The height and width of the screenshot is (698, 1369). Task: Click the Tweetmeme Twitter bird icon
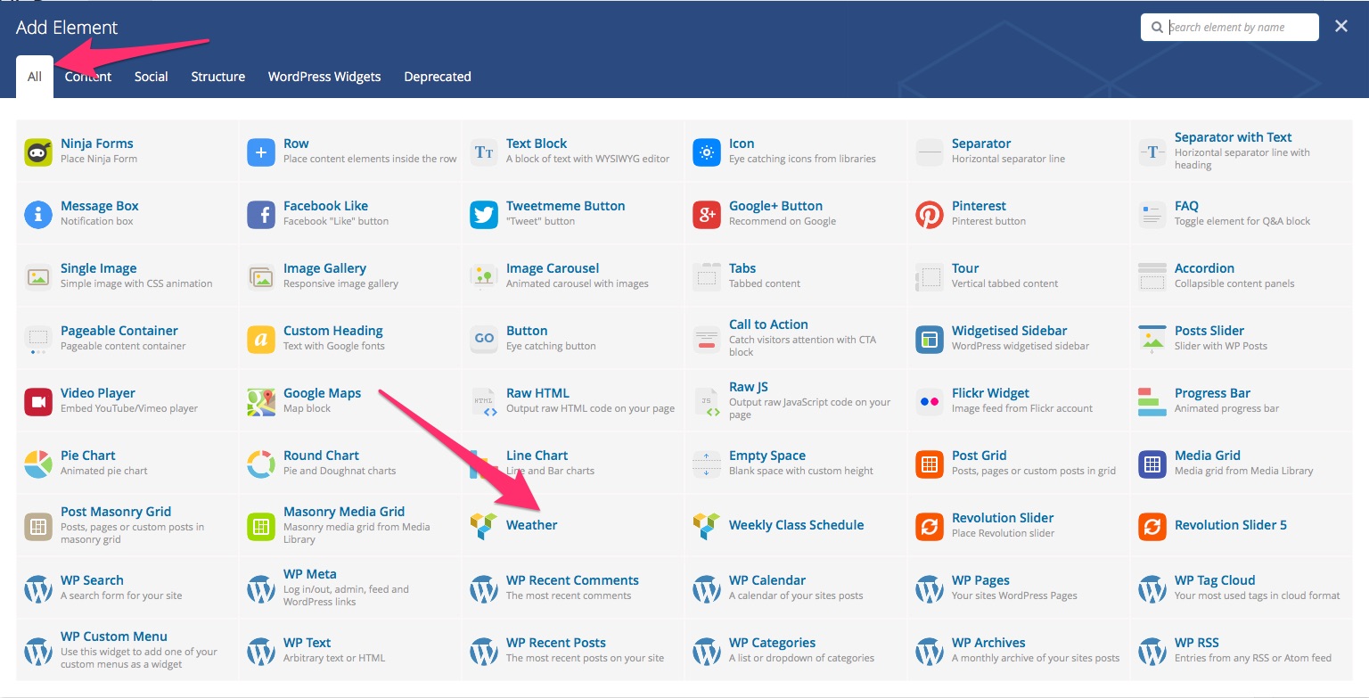point(484,215)
